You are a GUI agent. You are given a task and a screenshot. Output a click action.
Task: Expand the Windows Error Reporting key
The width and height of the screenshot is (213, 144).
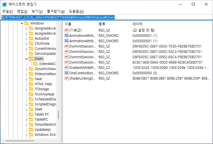(26, 135)
